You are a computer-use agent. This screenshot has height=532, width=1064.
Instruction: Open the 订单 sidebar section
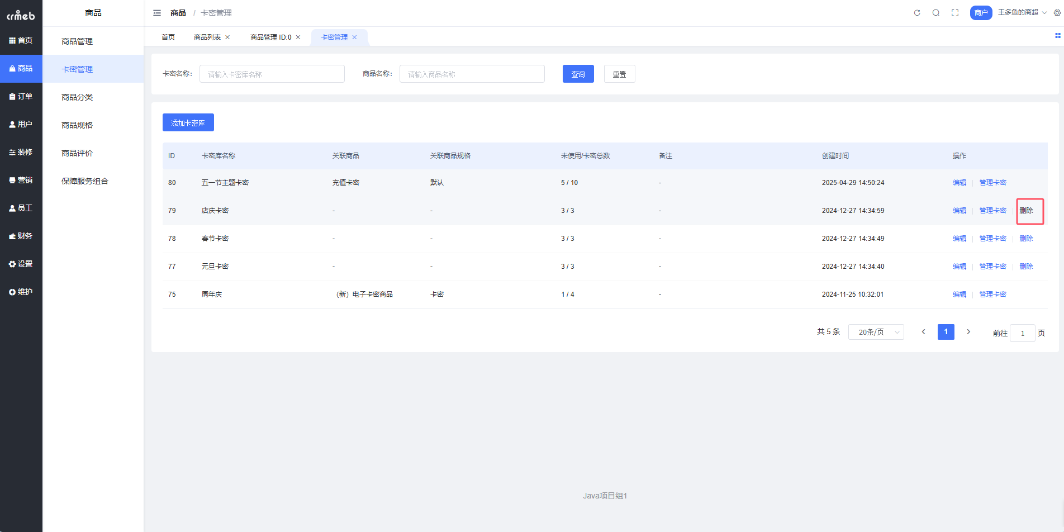pyautogui.click(x=21, y=96)
